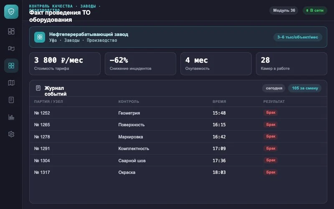Image resolution: width=334 pixels, height=209 pixels.
Task: Click the В сети status badge
Action: tap(315, 10)
